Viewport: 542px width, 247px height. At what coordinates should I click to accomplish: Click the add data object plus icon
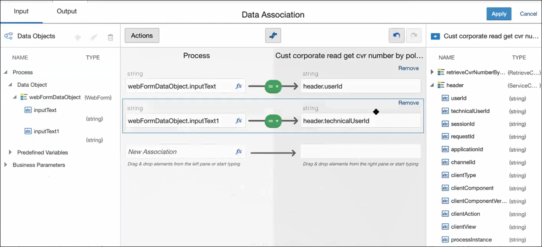click(78, 38)
